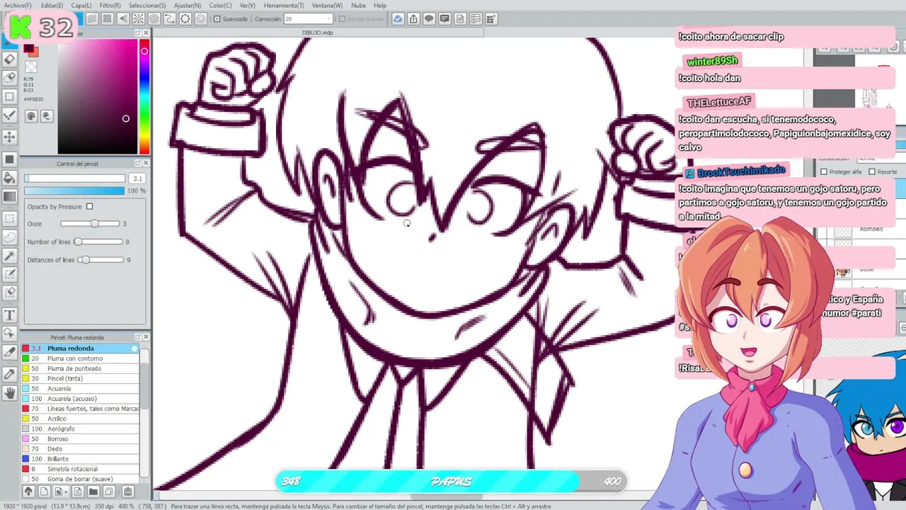Enable the radial snap guide

139,18
